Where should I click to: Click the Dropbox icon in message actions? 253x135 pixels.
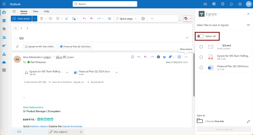[x=164, y=57]
